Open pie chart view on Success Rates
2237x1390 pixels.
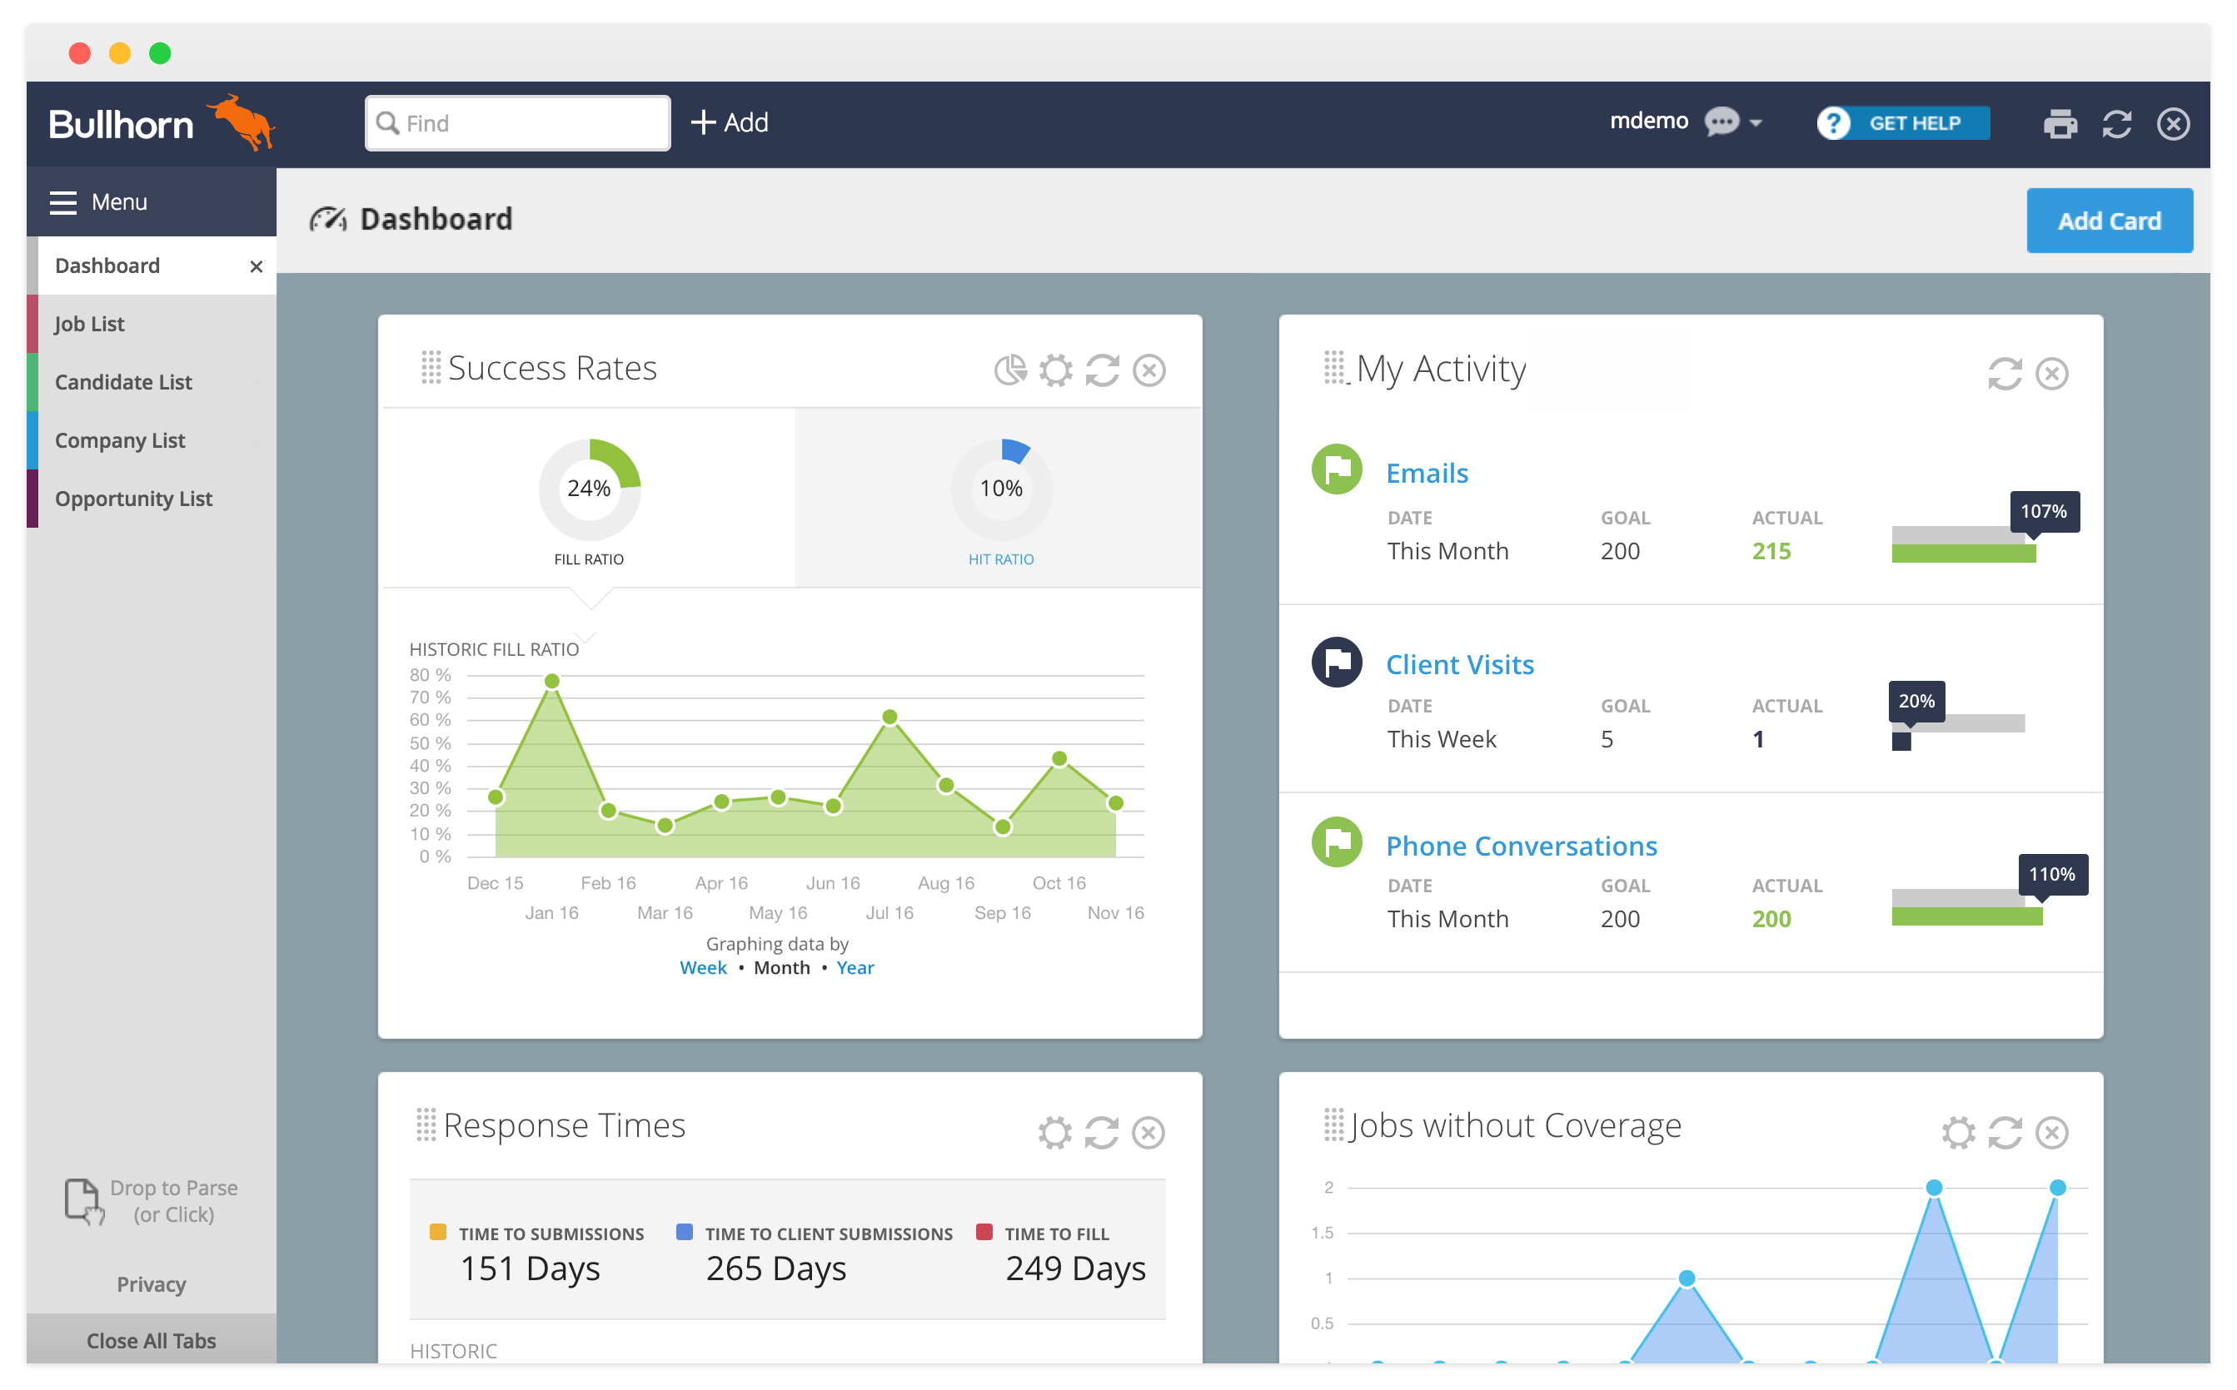pyautogui.click(x=1010, y=370)
